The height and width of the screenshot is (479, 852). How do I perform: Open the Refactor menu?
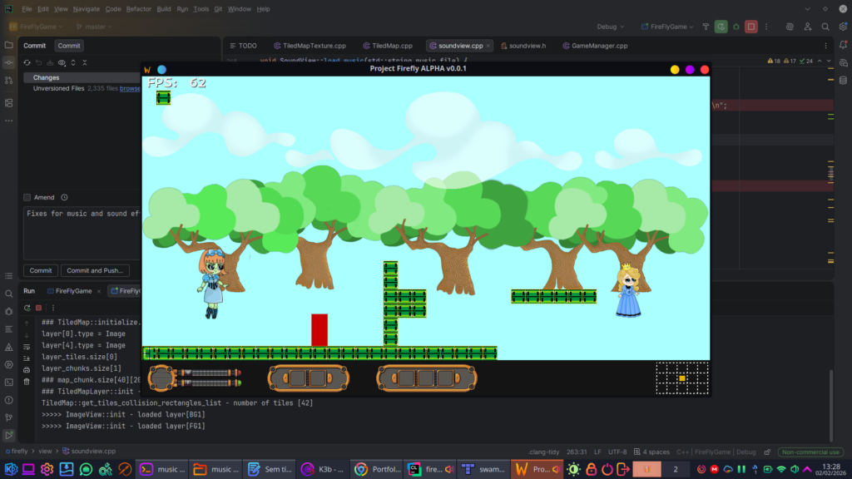click(139, 9)
